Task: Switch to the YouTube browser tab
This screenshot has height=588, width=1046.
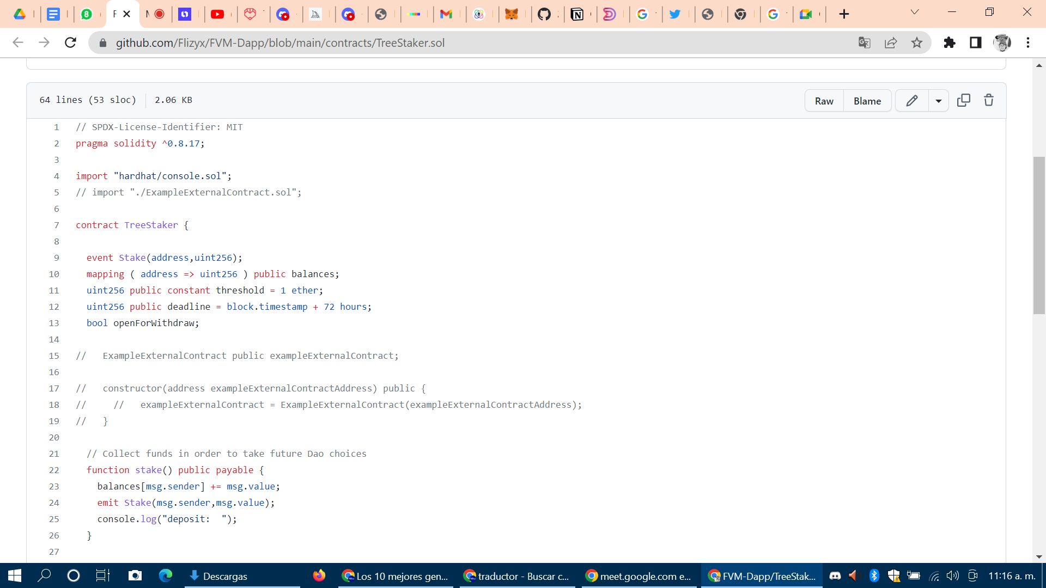Action: click(217, 14)
